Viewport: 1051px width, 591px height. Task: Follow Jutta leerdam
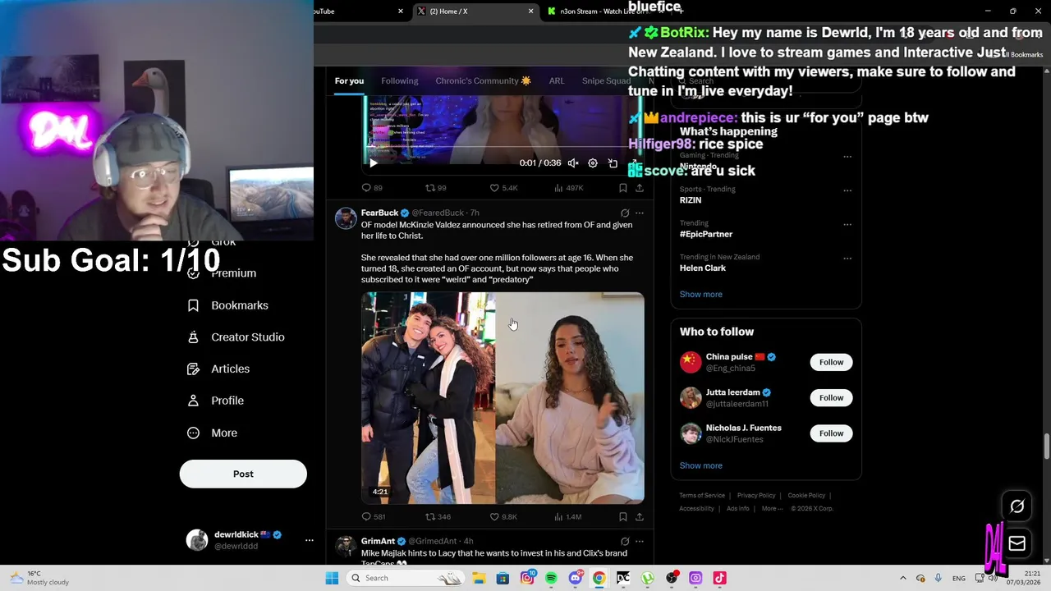click(831, 397)
